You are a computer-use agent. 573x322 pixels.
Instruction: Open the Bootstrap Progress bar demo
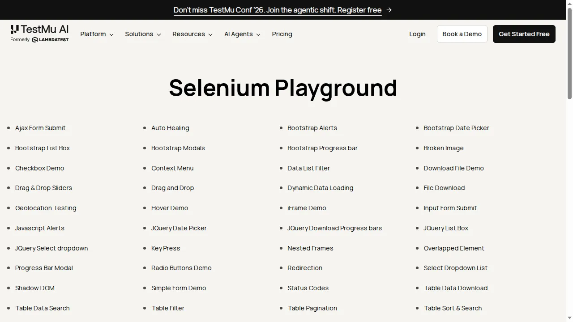point(322,148)
